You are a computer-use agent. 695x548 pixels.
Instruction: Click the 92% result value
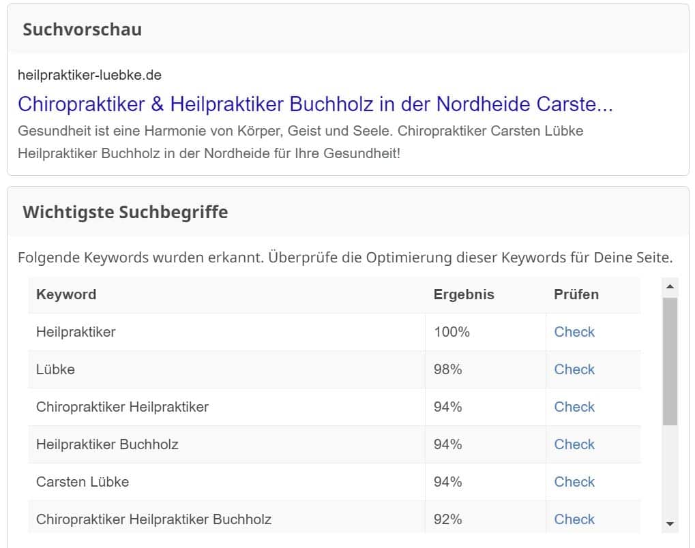tap(447, 519)
